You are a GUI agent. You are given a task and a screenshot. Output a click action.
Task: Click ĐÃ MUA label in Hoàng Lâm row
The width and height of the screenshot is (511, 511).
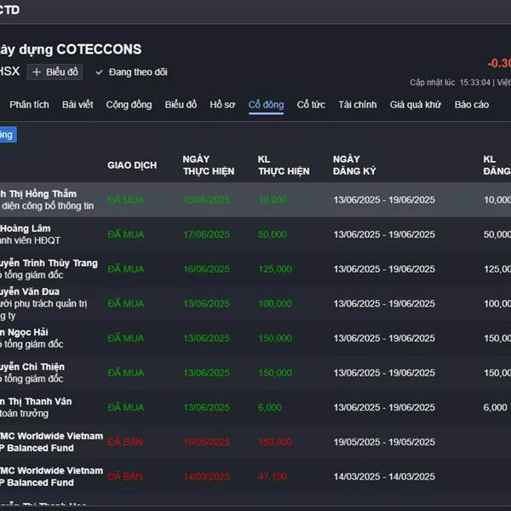point(126,234)
